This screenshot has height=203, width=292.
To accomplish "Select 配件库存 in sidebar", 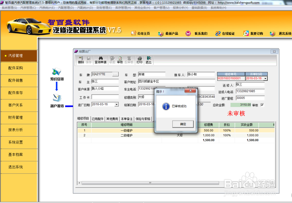I will (x=19, y=93).
